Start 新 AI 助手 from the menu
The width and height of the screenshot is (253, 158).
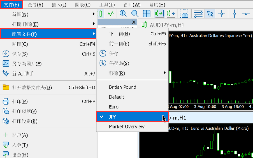(x=48, y=74)
